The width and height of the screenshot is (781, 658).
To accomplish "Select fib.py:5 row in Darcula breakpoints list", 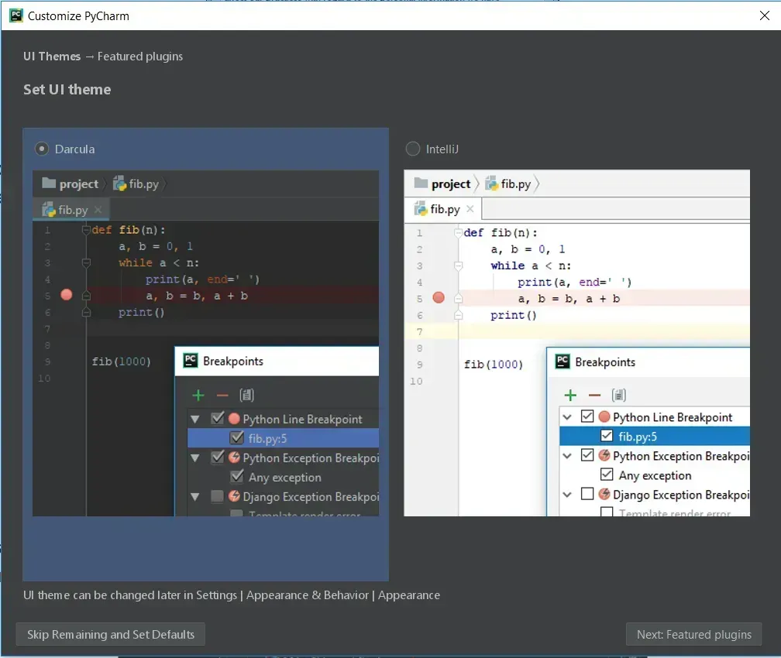I will (x=283, y=438).
